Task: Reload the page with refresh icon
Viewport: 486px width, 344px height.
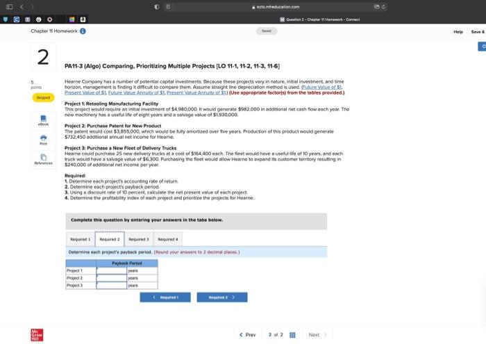Action: click(383, 6)
